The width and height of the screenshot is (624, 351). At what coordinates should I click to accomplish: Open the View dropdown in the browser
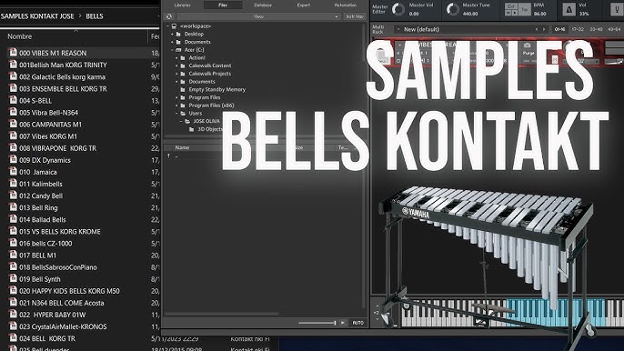click(259, 16)
